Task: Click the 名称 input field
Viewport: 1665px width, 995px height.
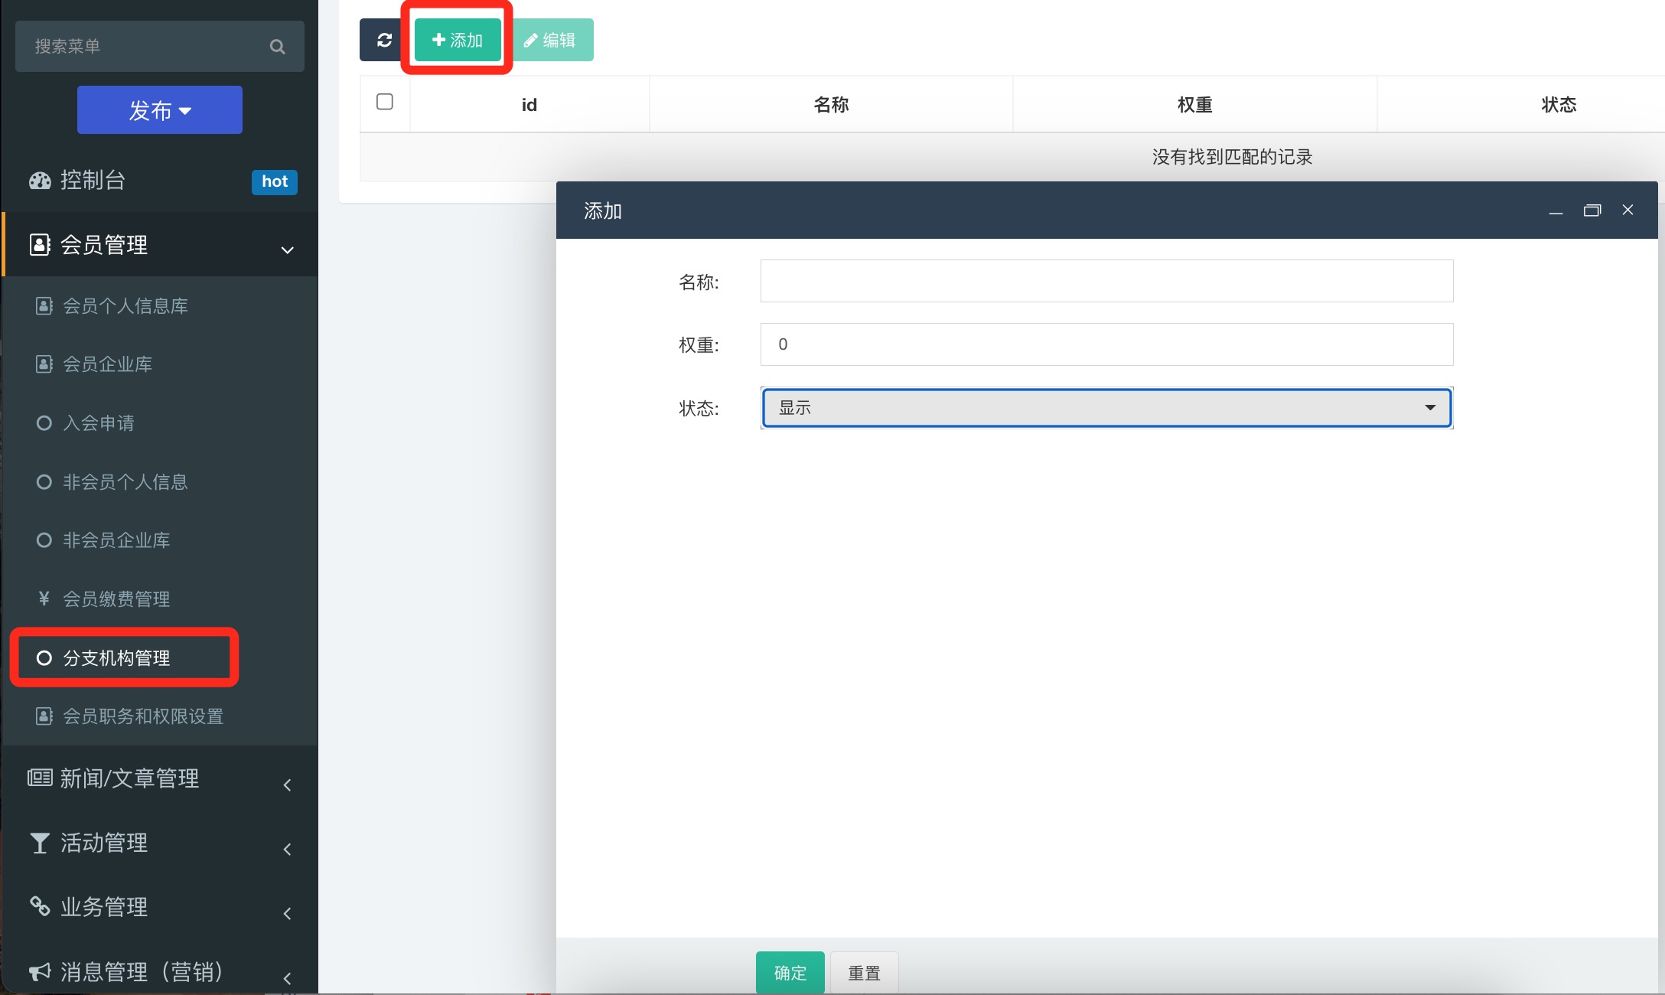Action: pyautogui.click(x=1106, y=281)
